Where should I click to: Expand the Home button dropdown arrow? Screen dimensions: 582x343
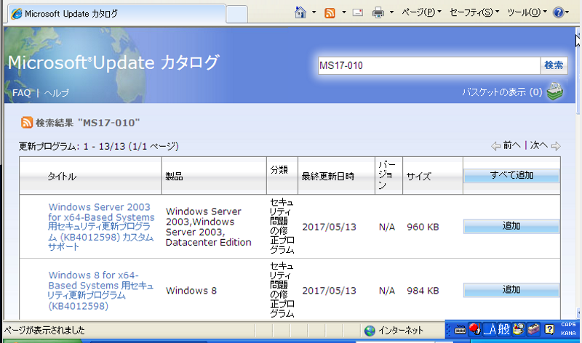click(314, 12)
